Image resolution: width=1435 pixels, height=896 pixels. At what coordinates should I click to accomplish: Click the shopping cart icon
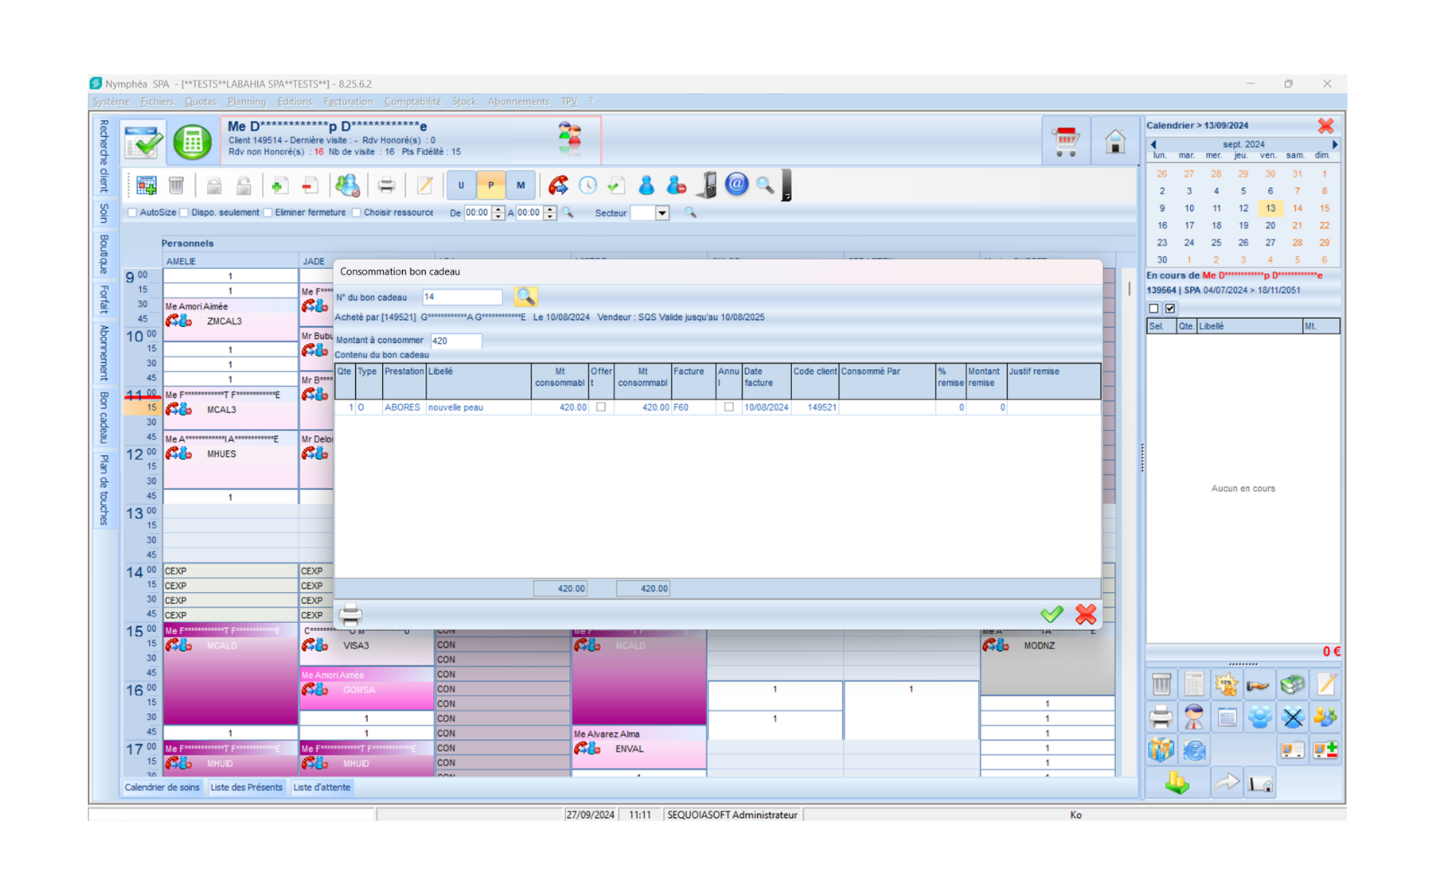(1065, 141)
